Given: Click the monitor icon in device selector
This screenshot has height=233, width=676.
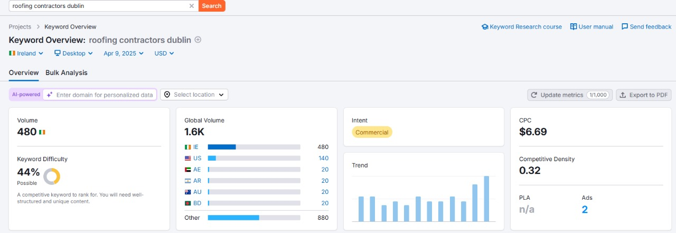Looking at the screenshot, I should 57,53.
